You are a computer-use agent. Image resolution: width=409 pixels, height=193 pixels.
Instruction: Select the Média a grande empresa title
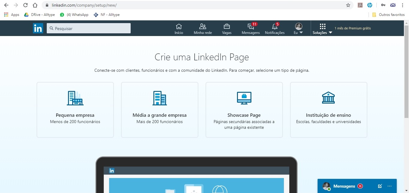coord(160,115)
